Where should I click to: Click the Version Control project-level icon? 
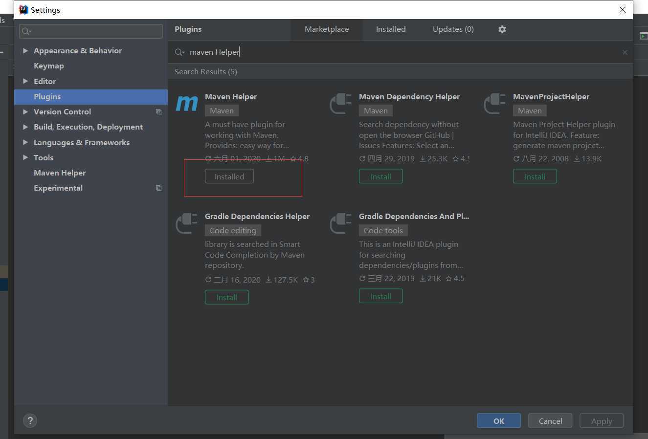pyautogui.click(x=158, y=112)
